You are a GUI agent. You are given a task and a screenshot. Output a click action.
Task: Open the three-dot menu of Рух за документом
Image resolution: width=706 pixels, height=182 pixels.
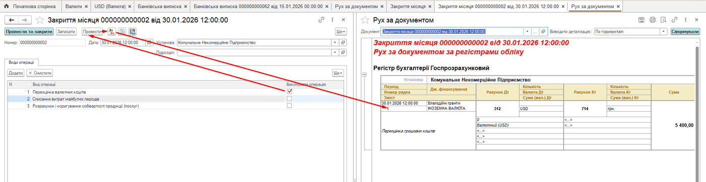[685, 20]
